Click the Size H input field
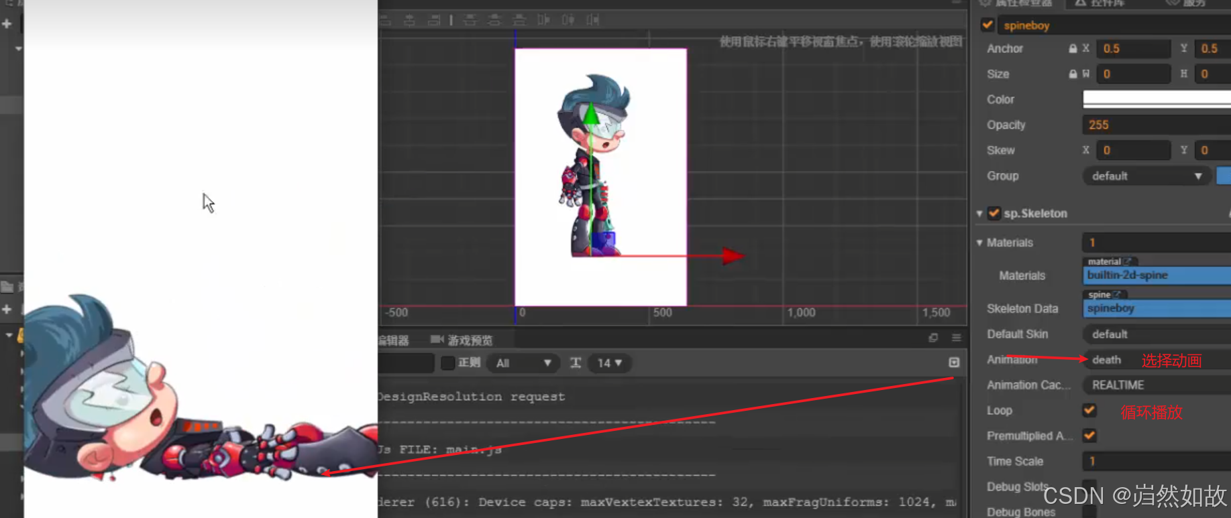1231x518 pixels. (1213, 74)
